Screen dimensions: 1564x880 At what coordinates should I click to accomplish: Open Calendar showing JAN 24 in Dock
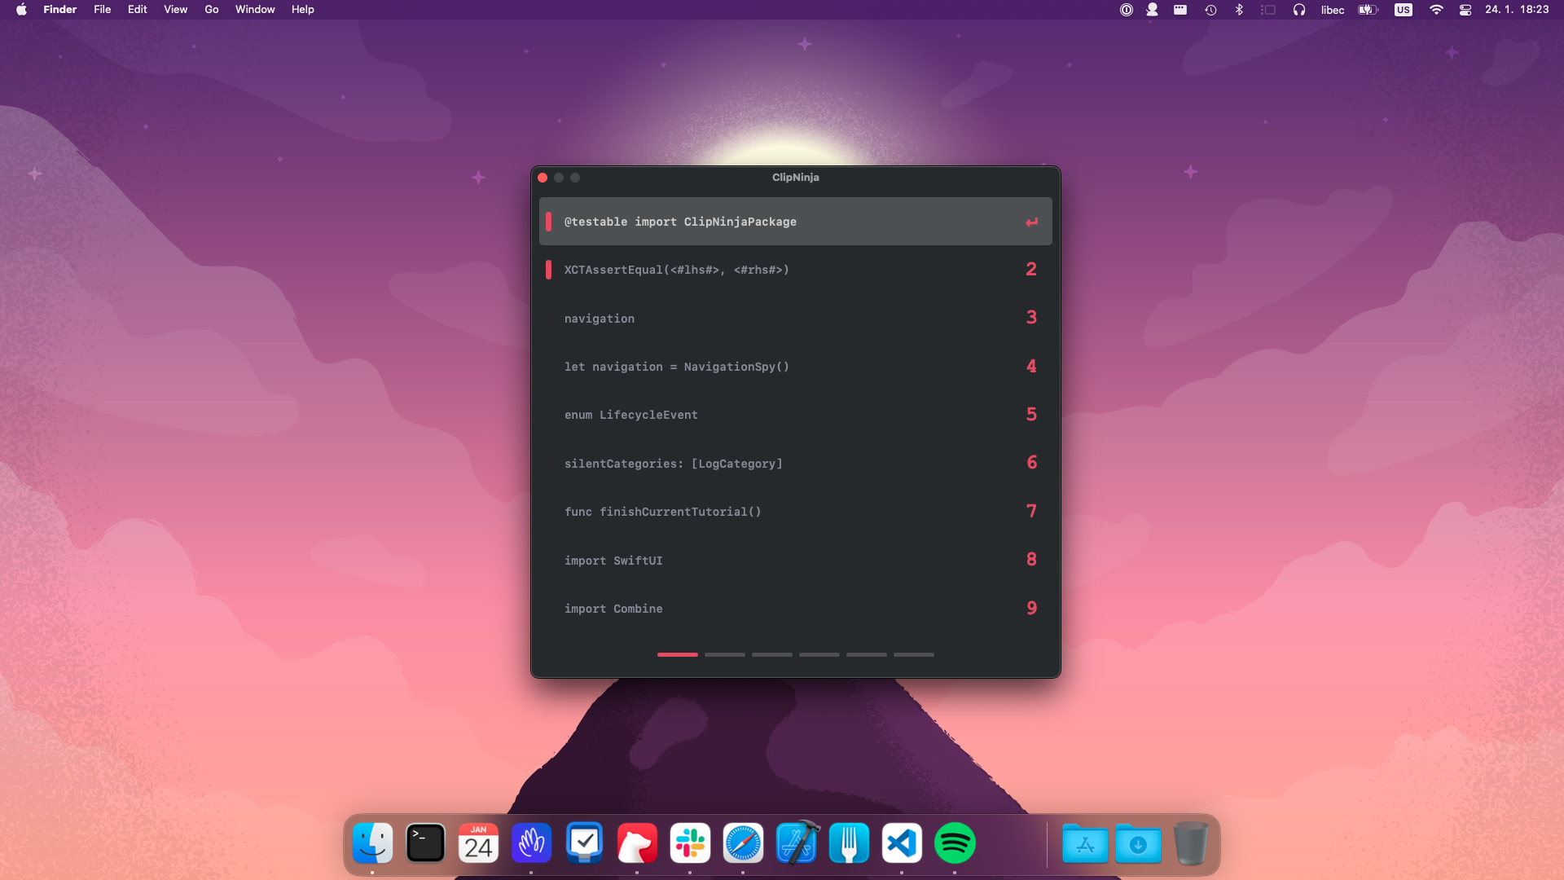478,843
